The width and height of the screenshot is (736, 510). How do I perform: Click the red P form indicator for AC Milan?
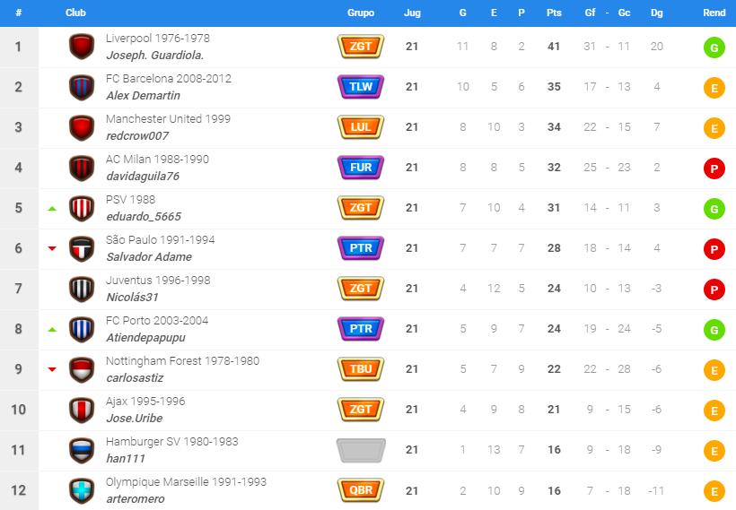(714, 169)
